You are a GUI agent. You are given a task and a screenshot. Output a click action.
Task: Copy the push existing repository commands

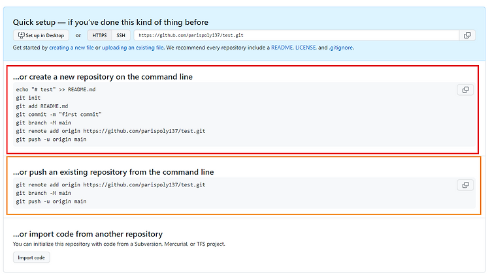tap(465, 185)
